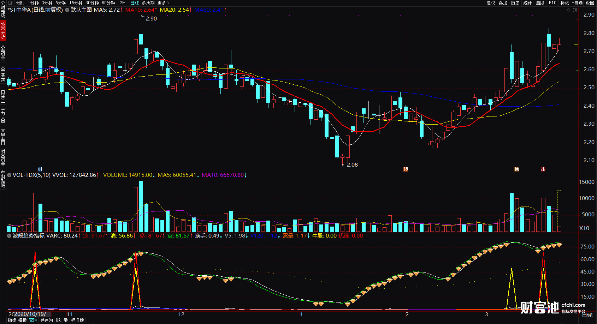The image size is (597, 324).
Task: Open 大盘资金 sidebar tab
Action: point(3,52)
